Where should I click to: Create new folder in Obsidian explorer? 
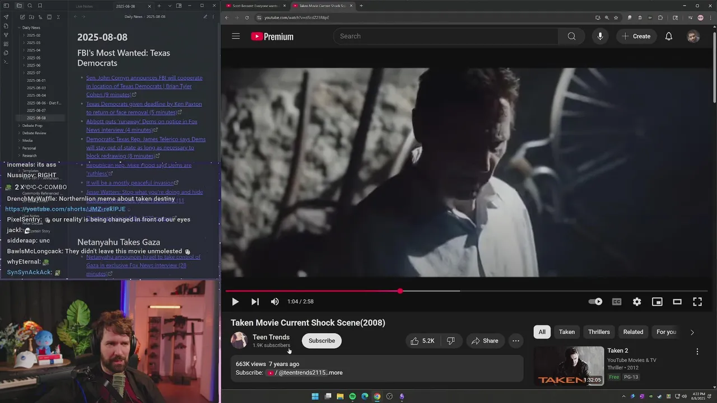(x=31, y=17)
